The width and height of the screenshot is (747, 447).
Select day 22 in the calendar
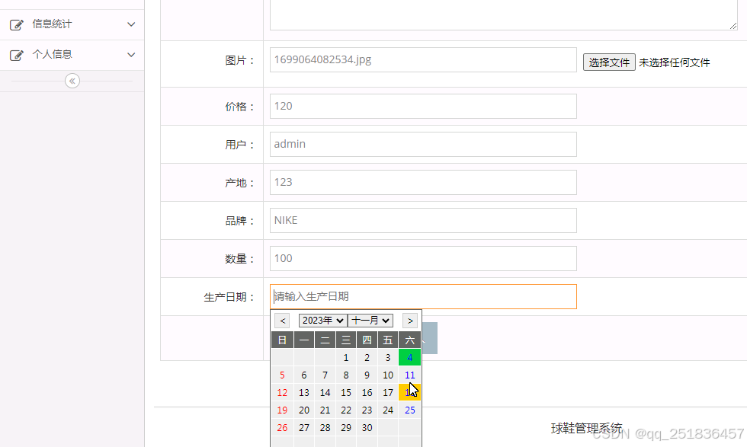(346, 410)
